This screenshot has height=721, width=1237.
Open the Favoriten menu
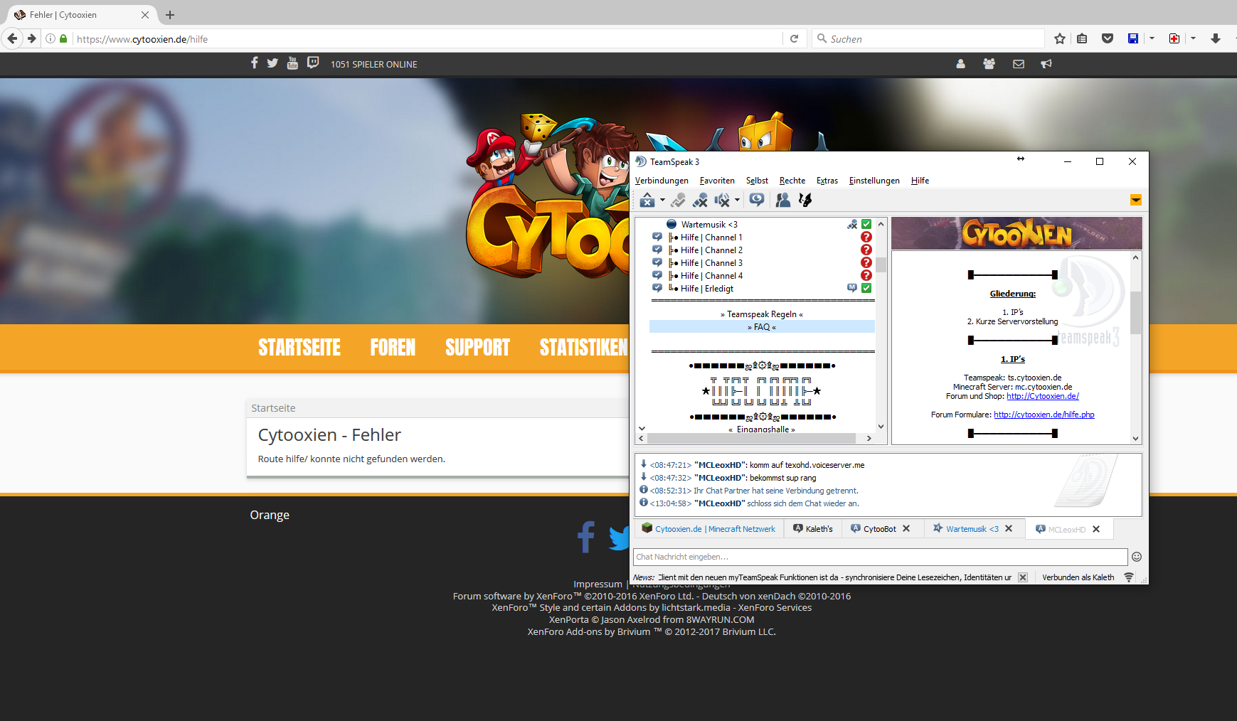click(x=717, y=181)
